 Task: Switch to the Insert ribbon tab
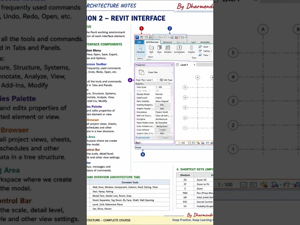(x=193, y=42)
